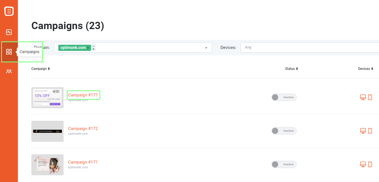Click desktop device icon for Campaign #172
Image resolution: width=379 pixels, height=182 pixels.
tap(363, 131)
